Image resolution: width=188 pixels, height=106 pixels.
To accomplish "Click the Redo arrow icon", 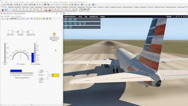I will tap(27, 4).
